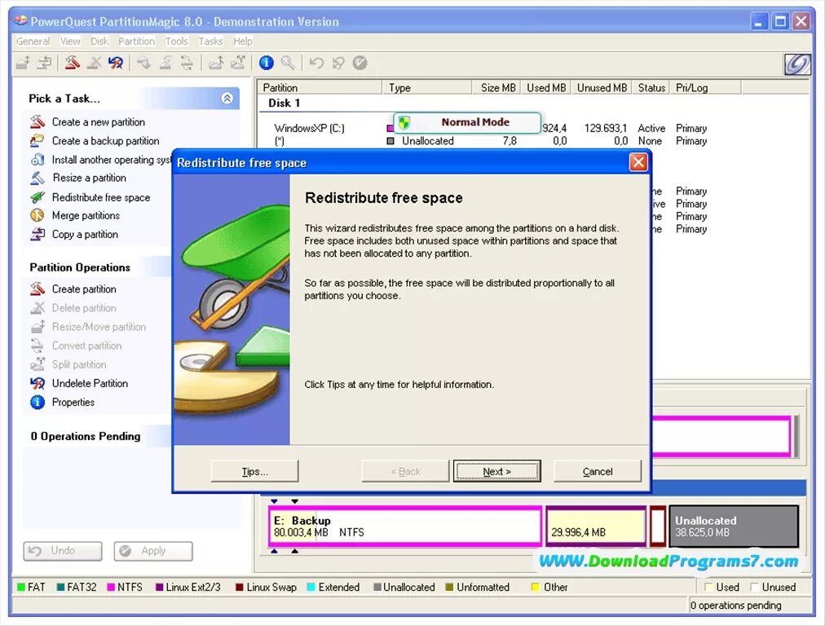Select Unallocated 38.625,0 MB block in map
Viewport: 825px width, 626px height.
[x=734, y=526]
